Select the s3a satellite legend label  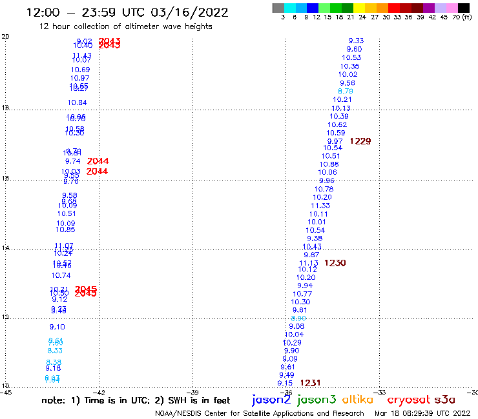click(445, 400)
